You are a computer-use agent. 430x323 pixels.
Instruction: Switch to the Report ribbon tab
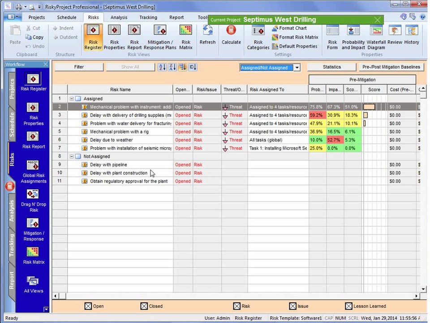pyautogui.click(x=176, y=17)
